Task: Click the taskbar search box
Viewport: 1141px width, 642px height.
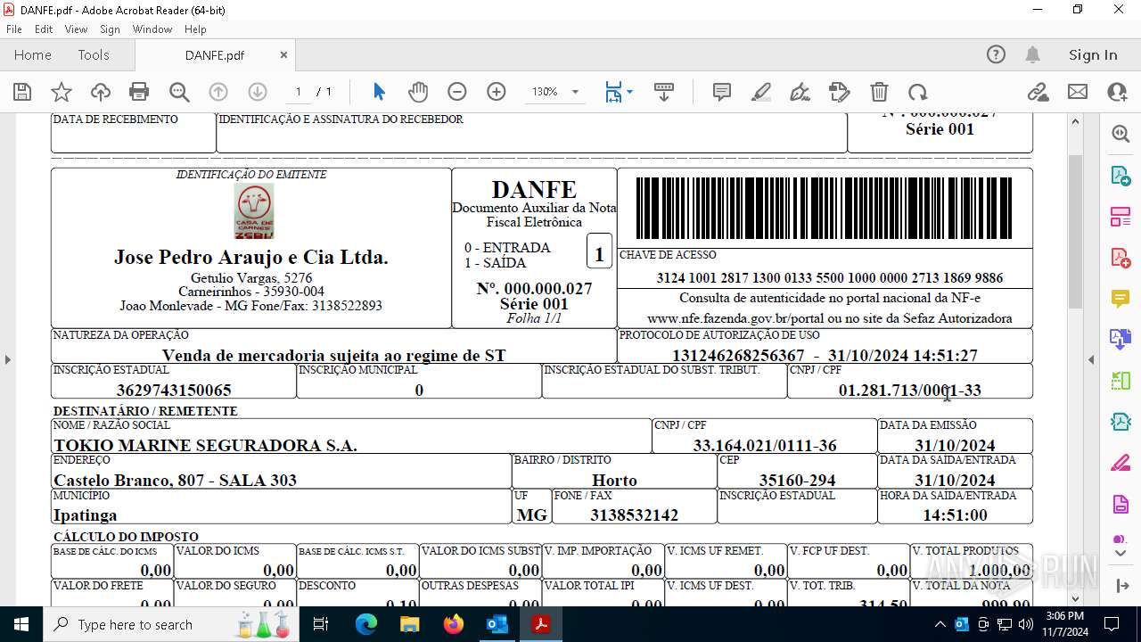Action: (x=171, y=624)
